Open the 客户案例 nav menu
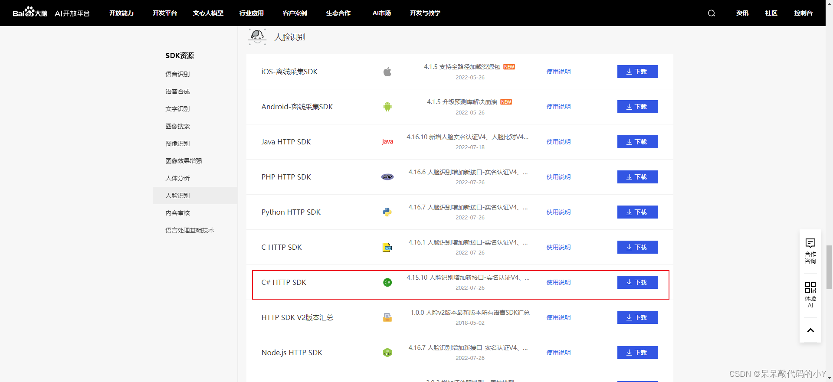 295,13
